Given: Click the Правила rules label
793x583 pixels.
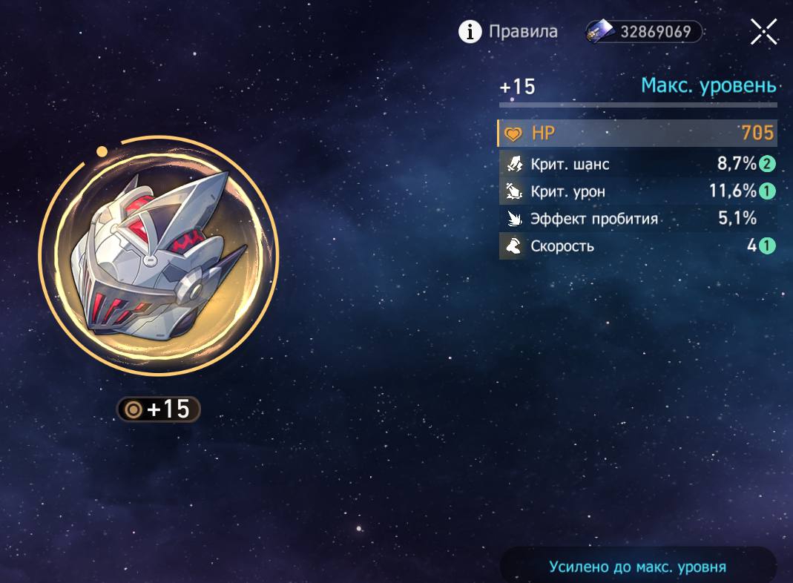Looking at the screenshot, I should tap(523, 31).
